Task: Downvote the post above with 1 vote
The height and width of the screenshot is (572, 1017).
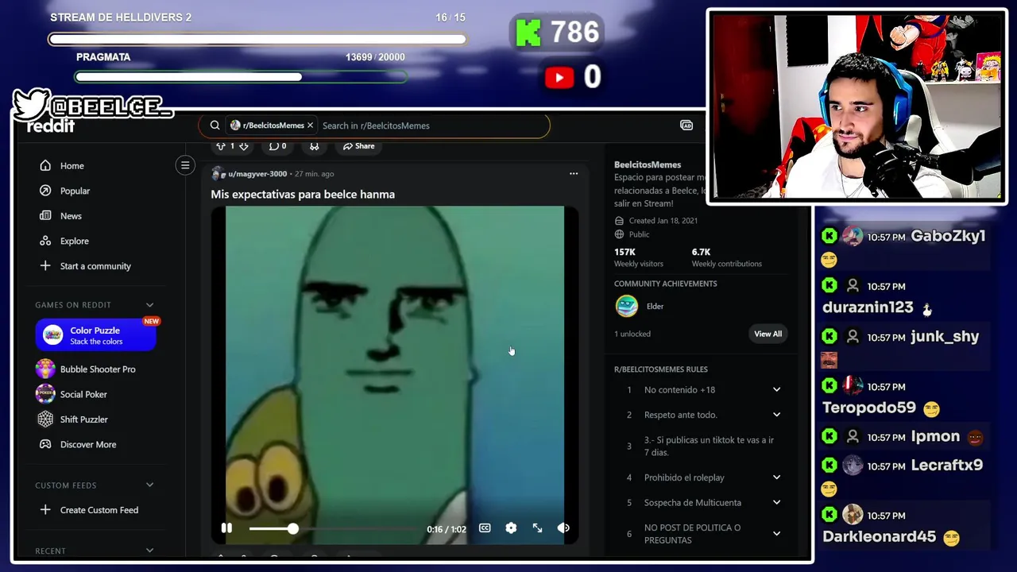Action: (243, 146)
